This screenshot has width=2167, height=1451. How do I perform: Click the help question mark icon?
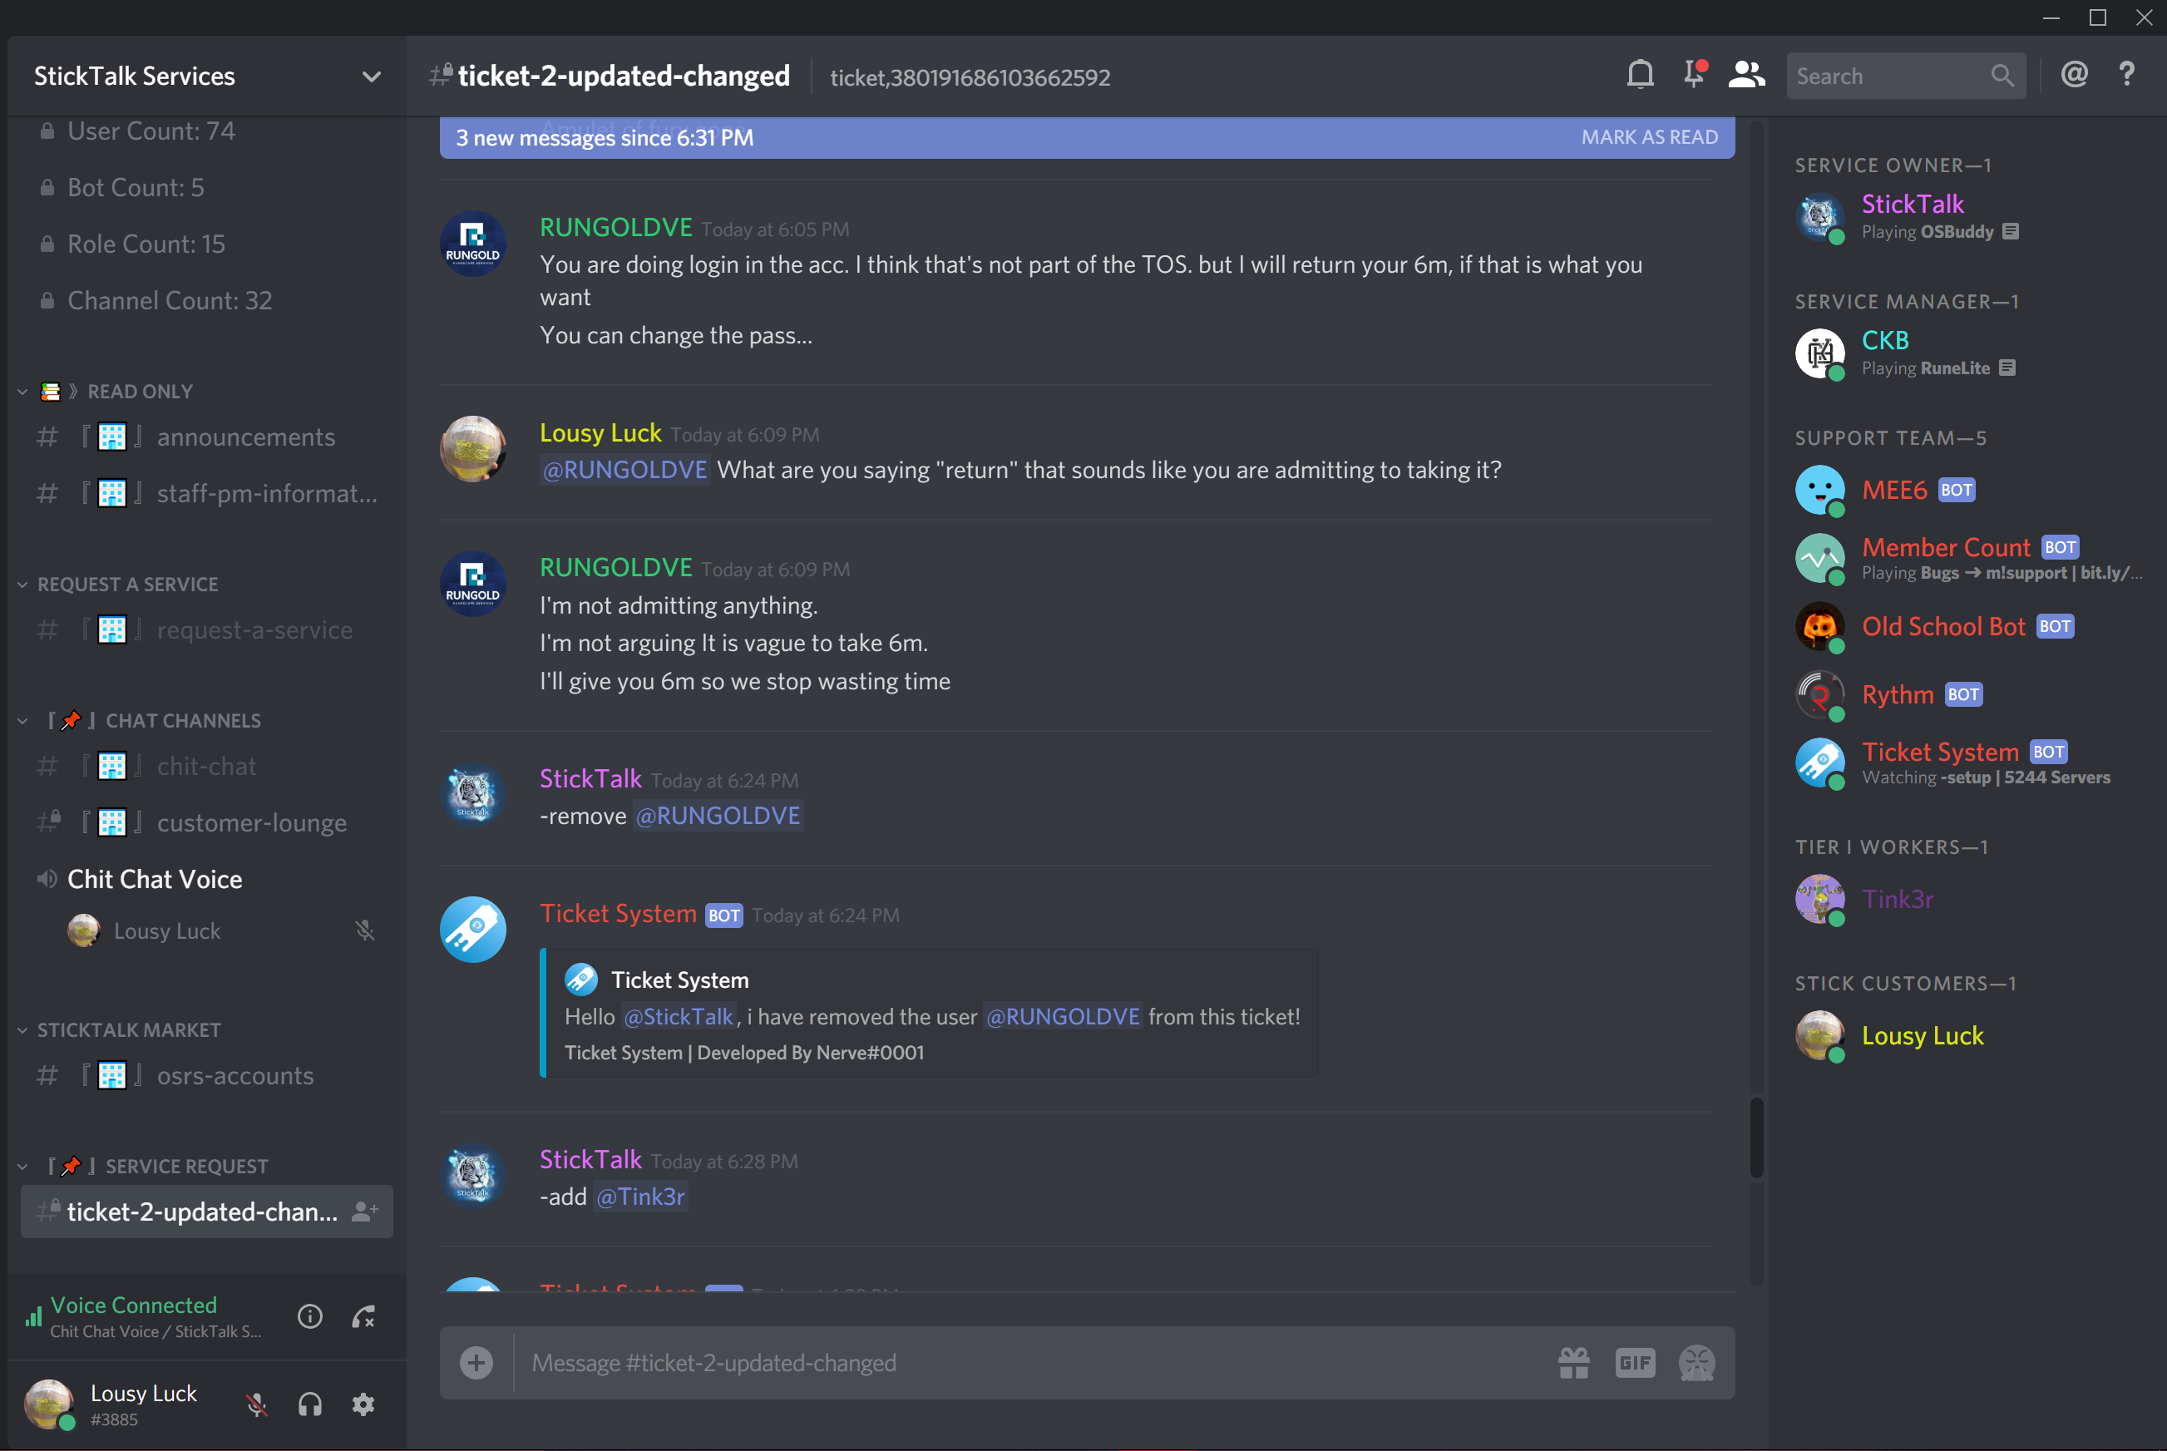pyautogui.click(x=2126, y=75)
